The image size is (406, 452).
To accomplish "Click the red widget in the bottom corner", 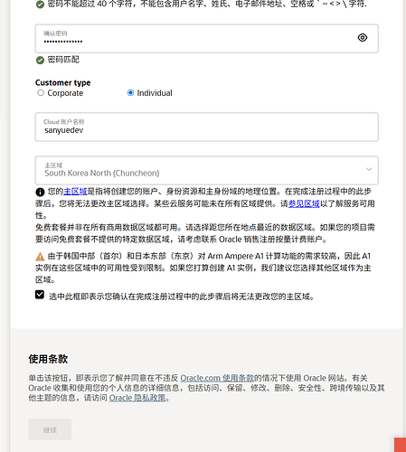I will 400,445.
